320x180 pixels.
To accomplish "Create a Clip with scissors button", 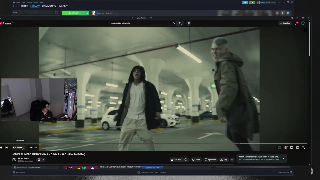I will coord(224,159).
